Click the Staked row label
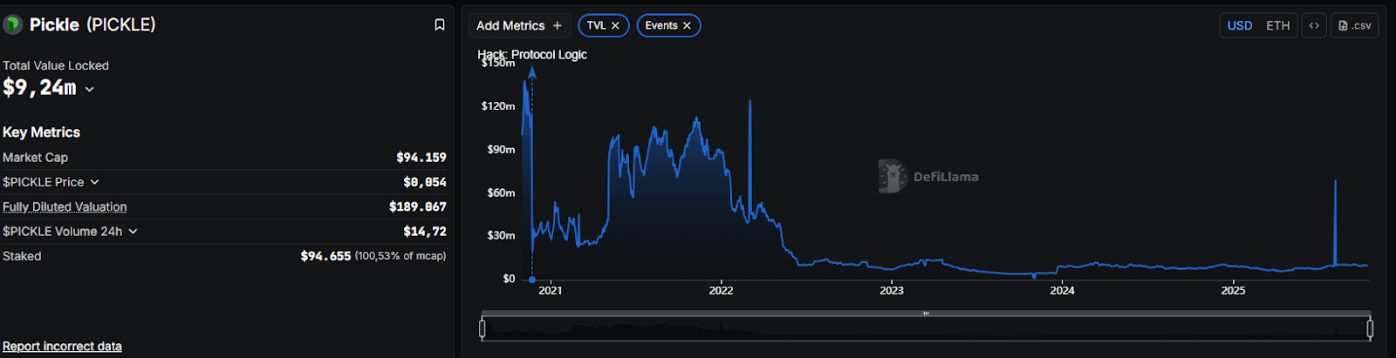1396x358 pixels. coord(22,256)
